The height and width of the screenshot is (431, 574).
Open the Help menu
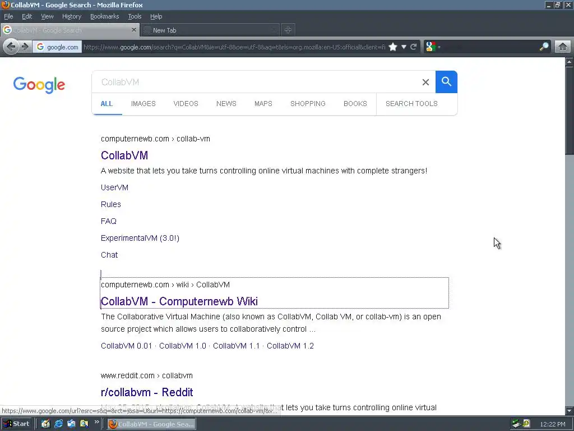[156, 16]
